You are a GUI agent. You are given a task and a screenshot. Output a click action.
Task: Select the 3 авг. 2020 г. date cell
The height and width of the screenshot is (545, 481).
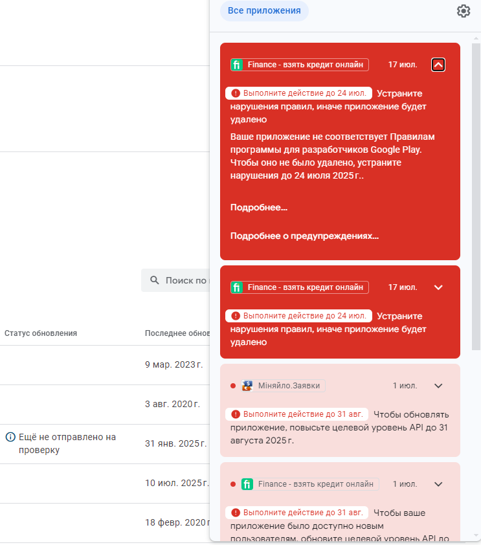point(172,405)
